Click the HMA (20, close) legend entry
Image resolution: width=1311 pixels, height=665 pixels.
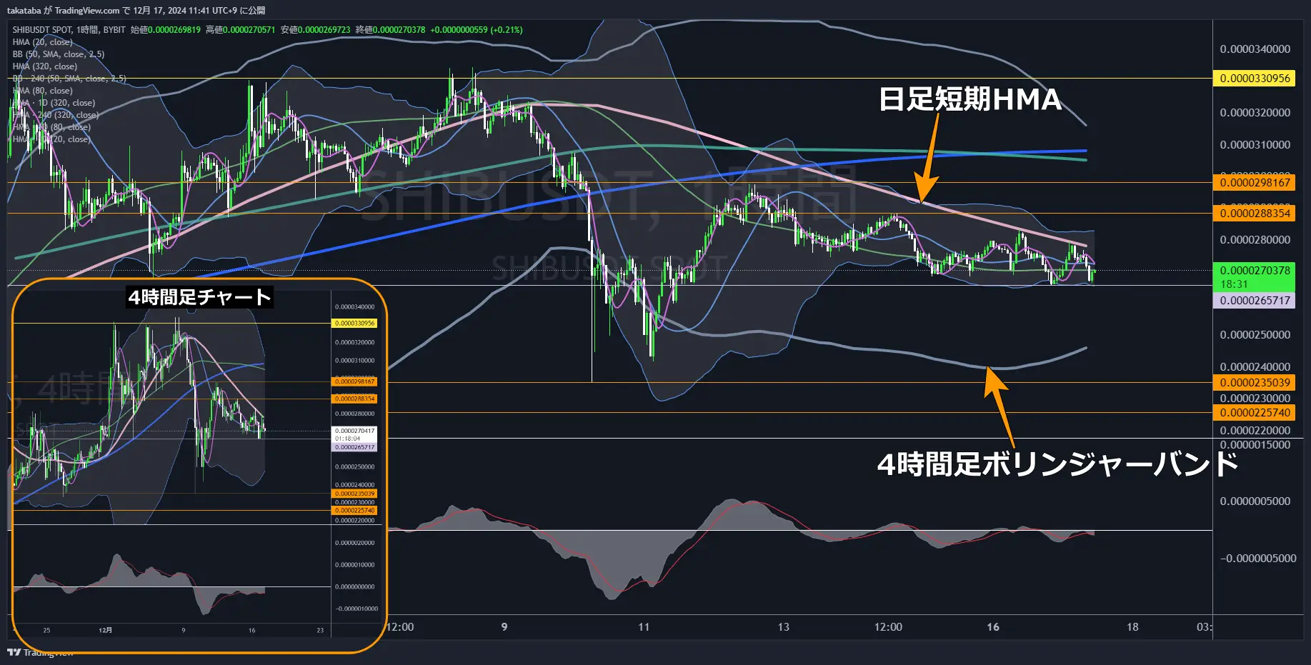click(42, 42)
